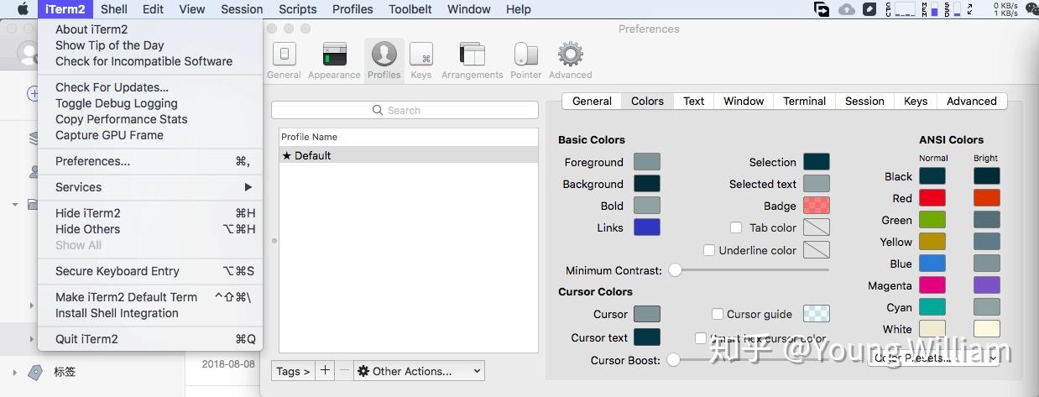Choose Check for Incompatible Software

point(150,61)
